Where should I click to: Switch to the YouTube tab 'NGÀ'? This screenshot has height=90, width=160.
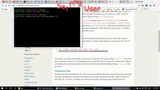pyautogui.click(x=17, y=2)
